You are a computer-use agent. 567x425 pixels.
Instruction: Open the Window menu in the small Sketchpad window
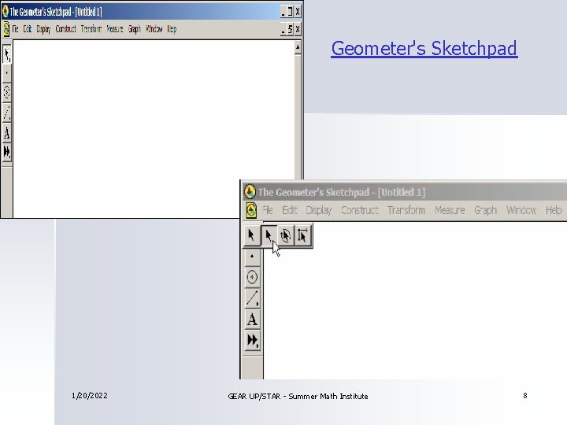click(x=154, y=29)
